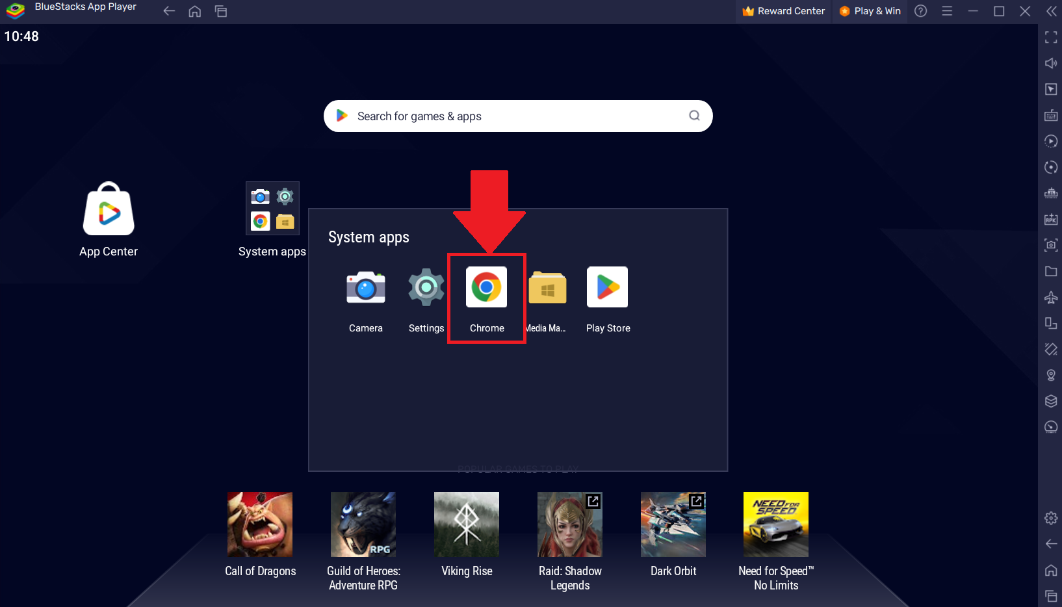Open recent apps from title bar icon
Viewport: 1062px width, 607px height.
[x=221, y=11]
